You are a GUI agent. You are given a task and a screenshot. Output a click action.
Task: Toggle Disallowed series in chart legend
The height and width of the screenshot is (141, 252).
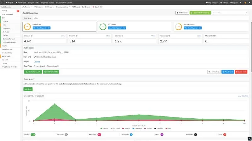pos(137,128)
